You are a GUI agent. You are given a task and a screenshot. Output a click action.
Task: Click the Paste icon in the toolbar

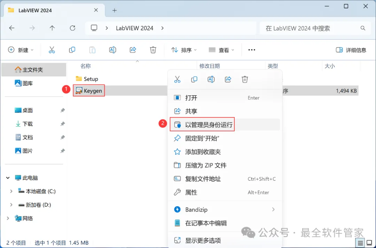pyautogui.click(x=92, y=50)
